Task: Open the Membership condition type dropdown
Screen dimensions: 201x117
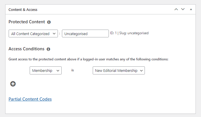Action: point(45,70)
